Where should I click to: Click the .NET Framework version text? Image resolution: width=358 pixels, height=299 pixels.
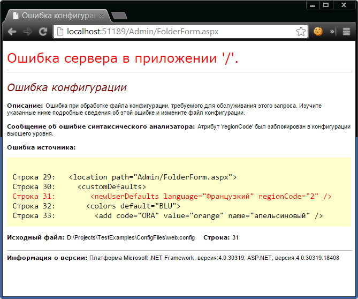click(214, 258)
